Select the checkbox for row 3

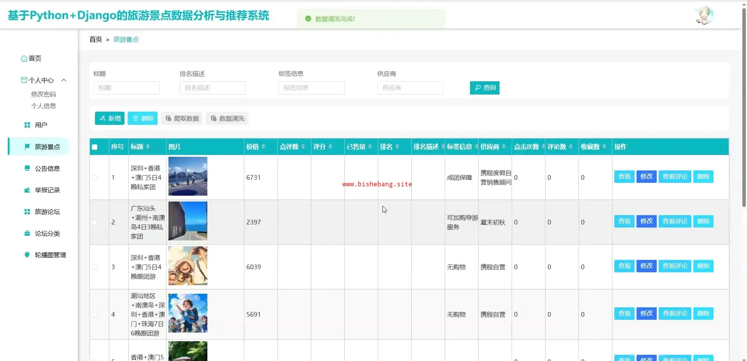(x=95, y=267)
